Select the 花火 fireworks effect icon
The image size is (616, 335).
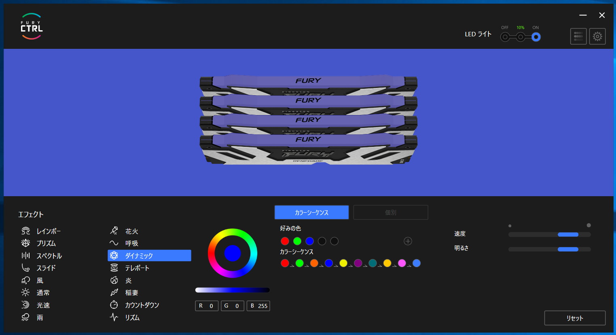tap(114, 231)
